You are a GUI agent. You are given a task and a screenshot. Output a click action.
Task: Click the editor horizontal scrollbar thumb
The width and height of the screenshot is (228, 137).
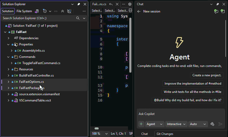coord(97,128)
